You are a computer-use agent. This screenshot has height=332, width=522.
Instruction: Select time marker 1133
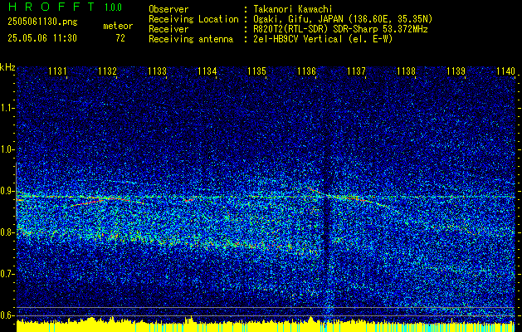pyautogui.click(x=157, y=71)
